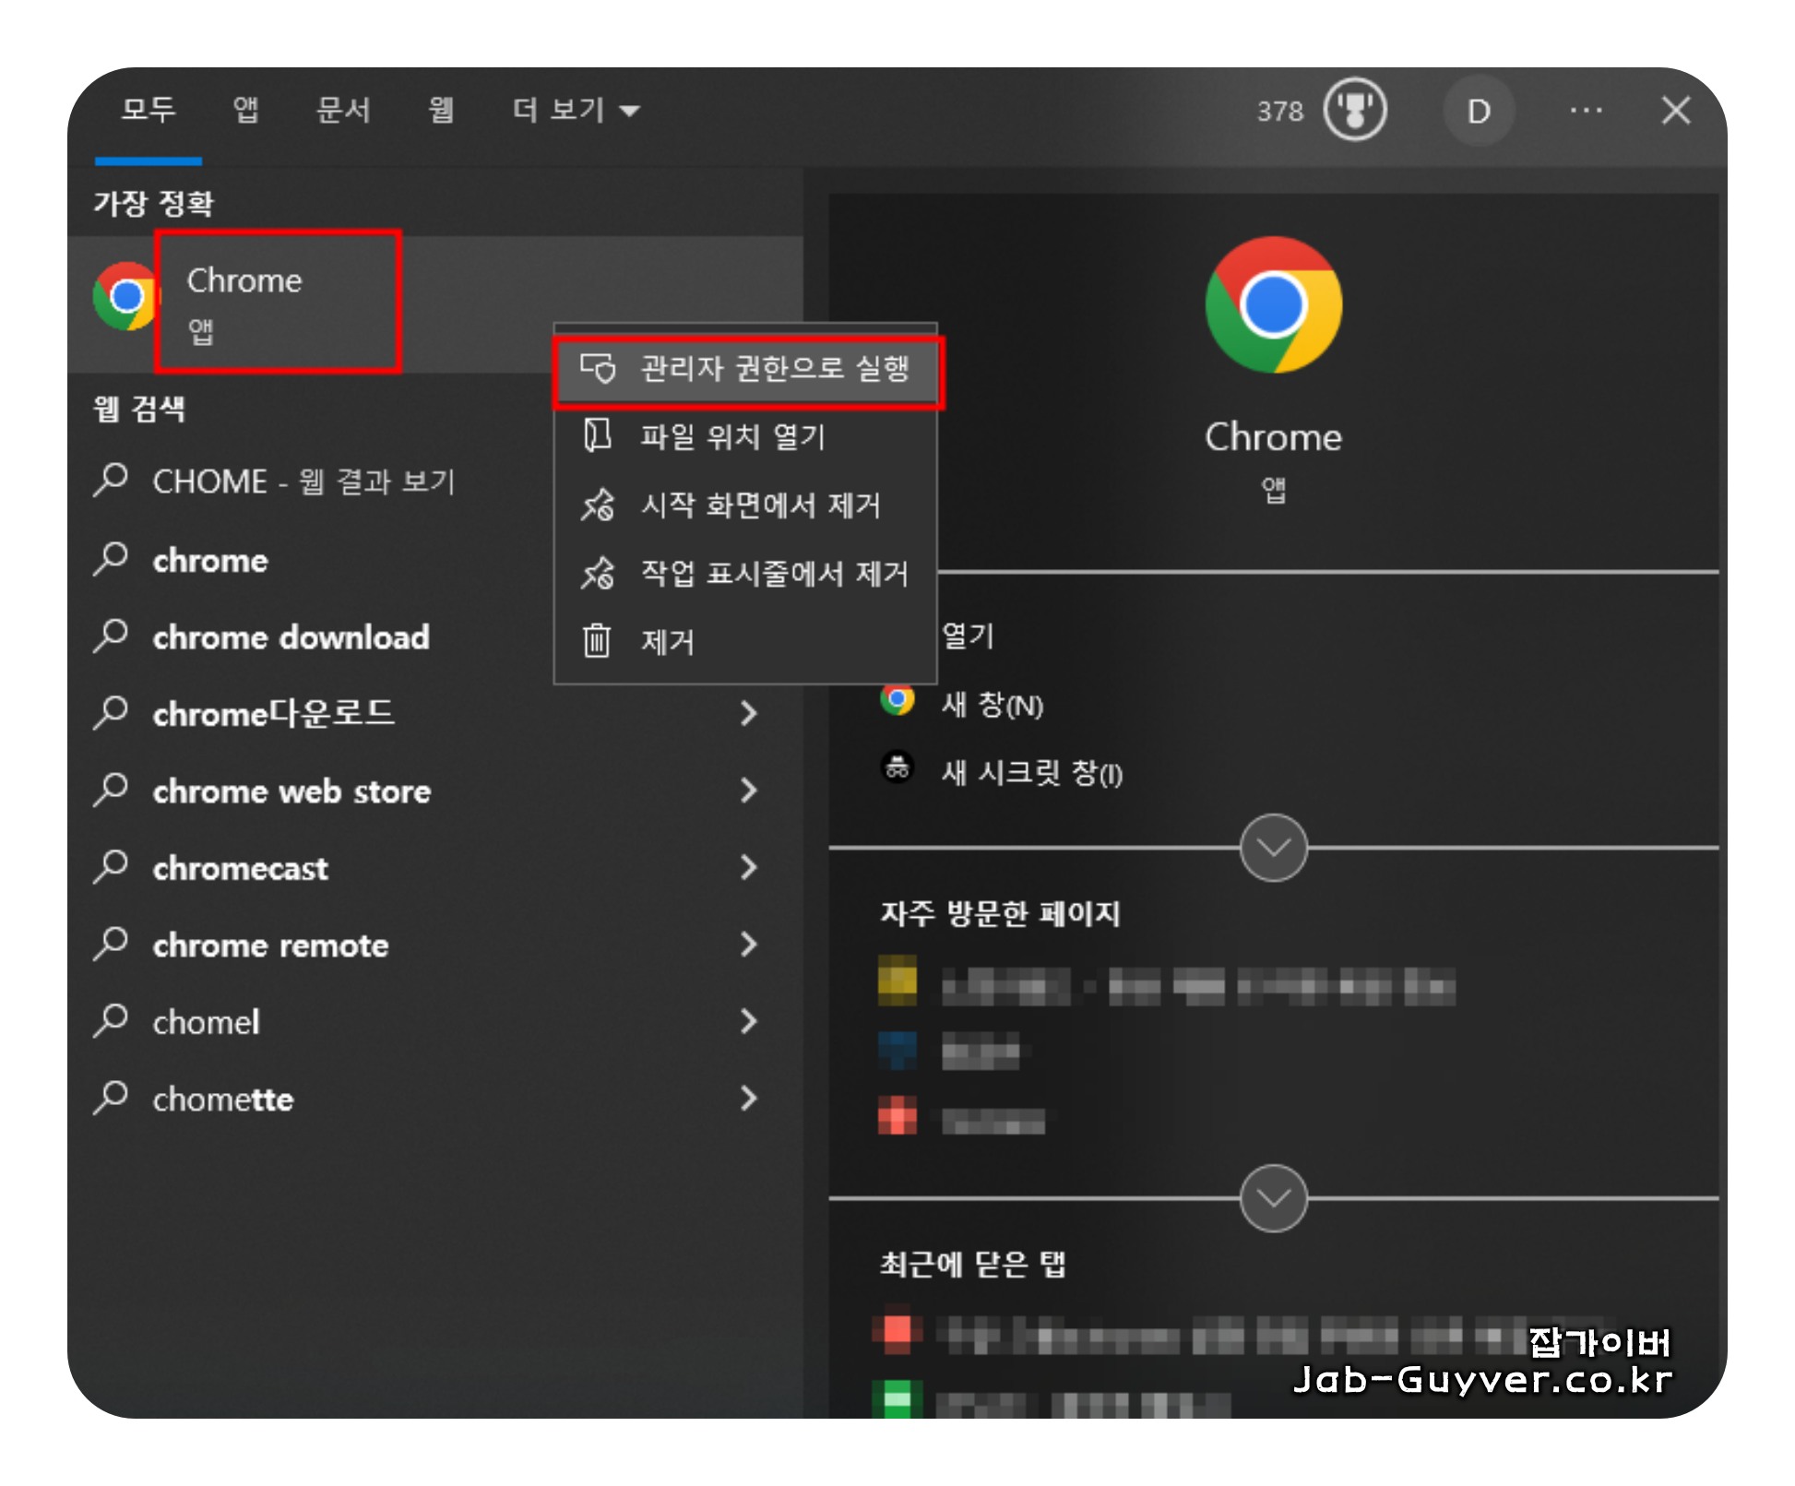Viewport: 1795px width, 1486px height.
Task: Expand the 더 보기 dropdown
Action: (576, 111)
